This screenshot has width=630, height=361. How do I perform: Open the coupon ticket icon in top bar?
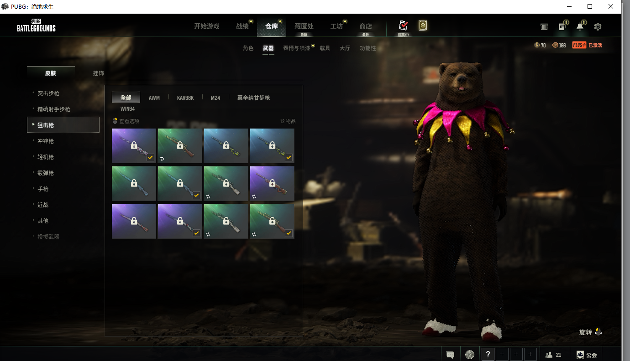pos(544,27)
